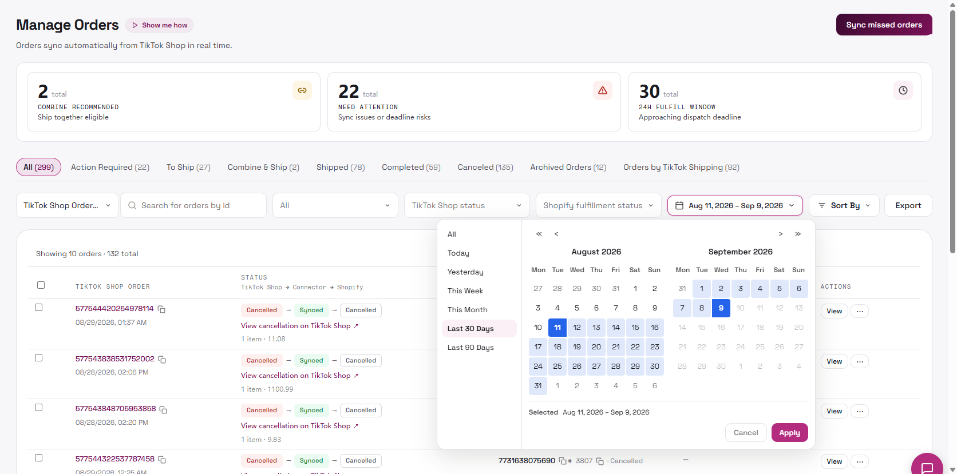The image size is (957, 474).
Task: Click the link icon on Combine Recommended card
Action: click(302, 90)
